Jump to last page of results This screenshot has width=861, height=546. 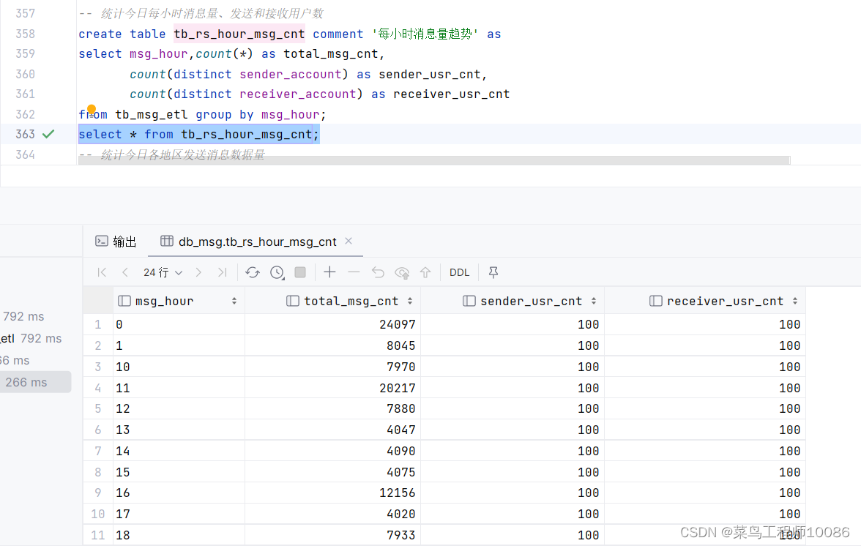pos(223,272)
